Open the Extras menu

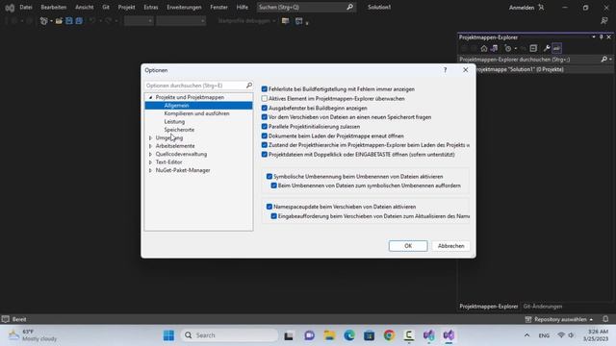tap(151, 7)
